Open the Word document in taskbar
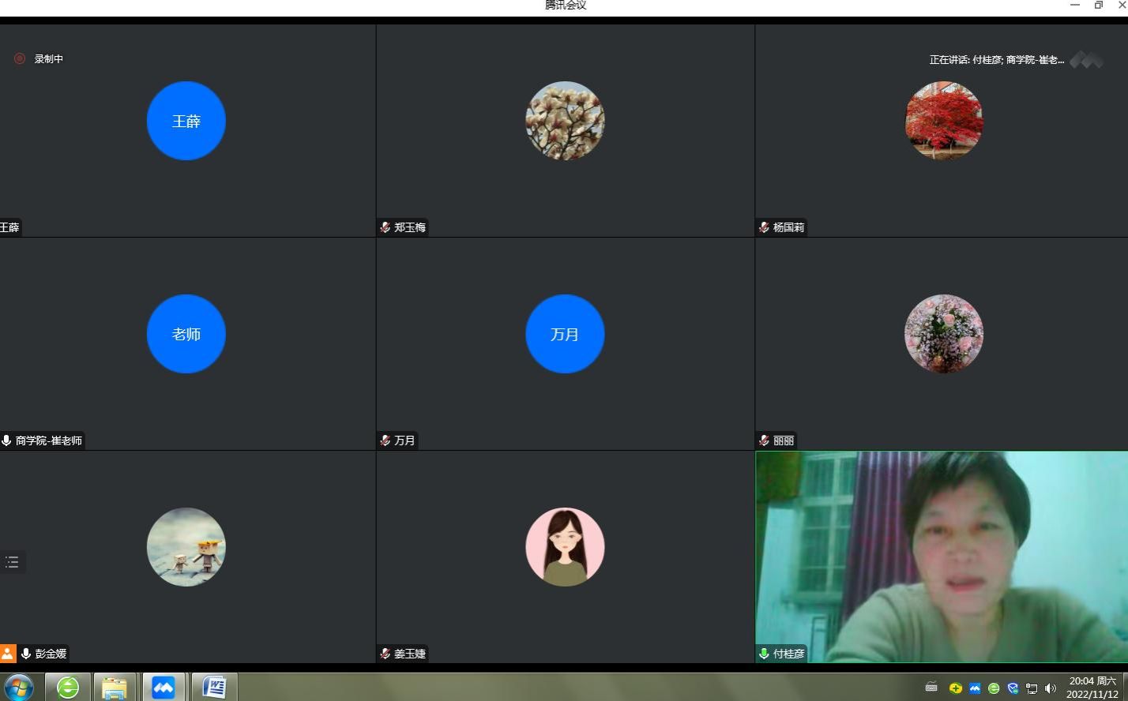This screenshot has width=1128, height=701. coord(214,688)
